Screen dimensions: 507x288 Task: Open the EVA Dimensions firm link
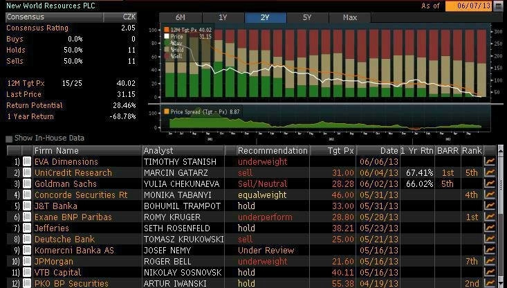(66, 161)
